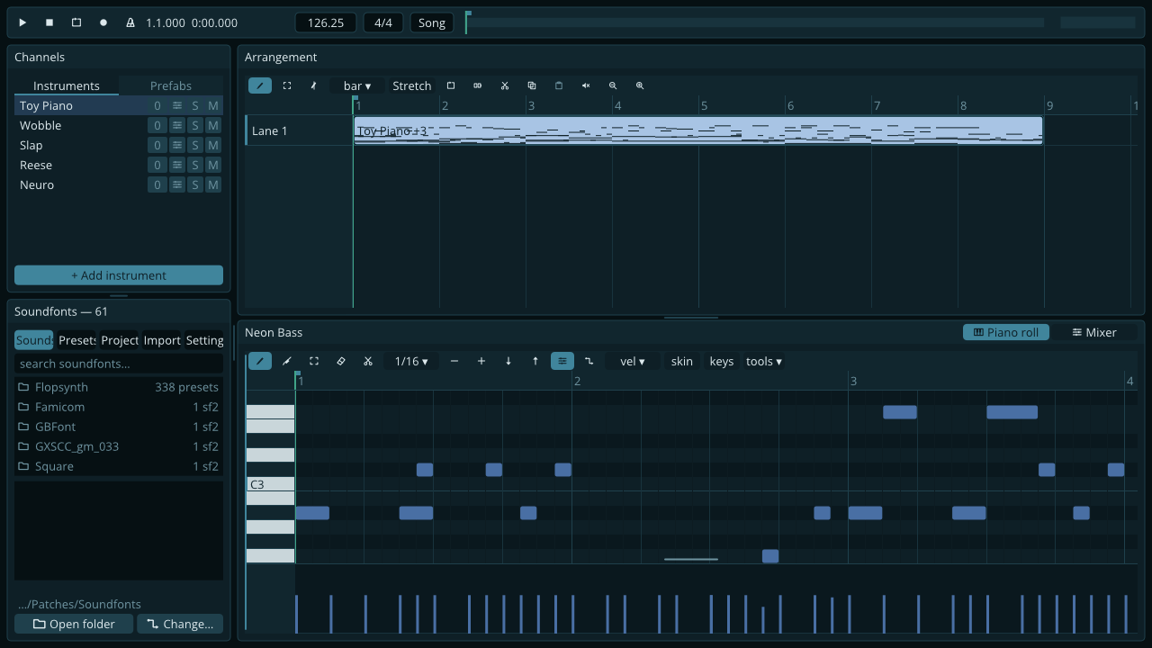Click the tempo field showing 126.25
The width and height of the screenshot is (1152, 648).
coord(326,22)
